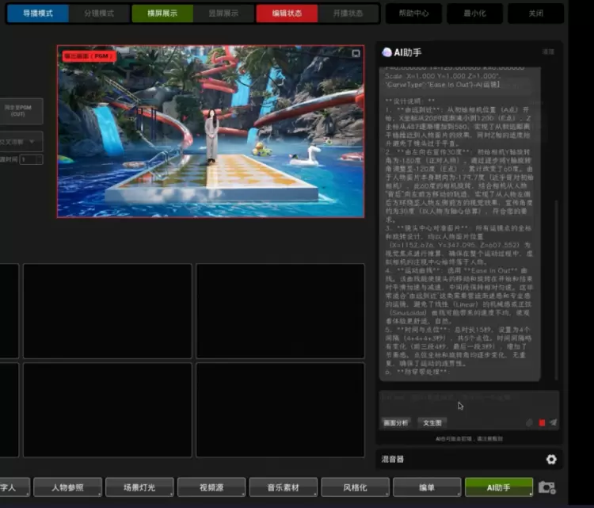Switch to 导播模式 mode
Screen dimensions: 594x508
[37, 13]
